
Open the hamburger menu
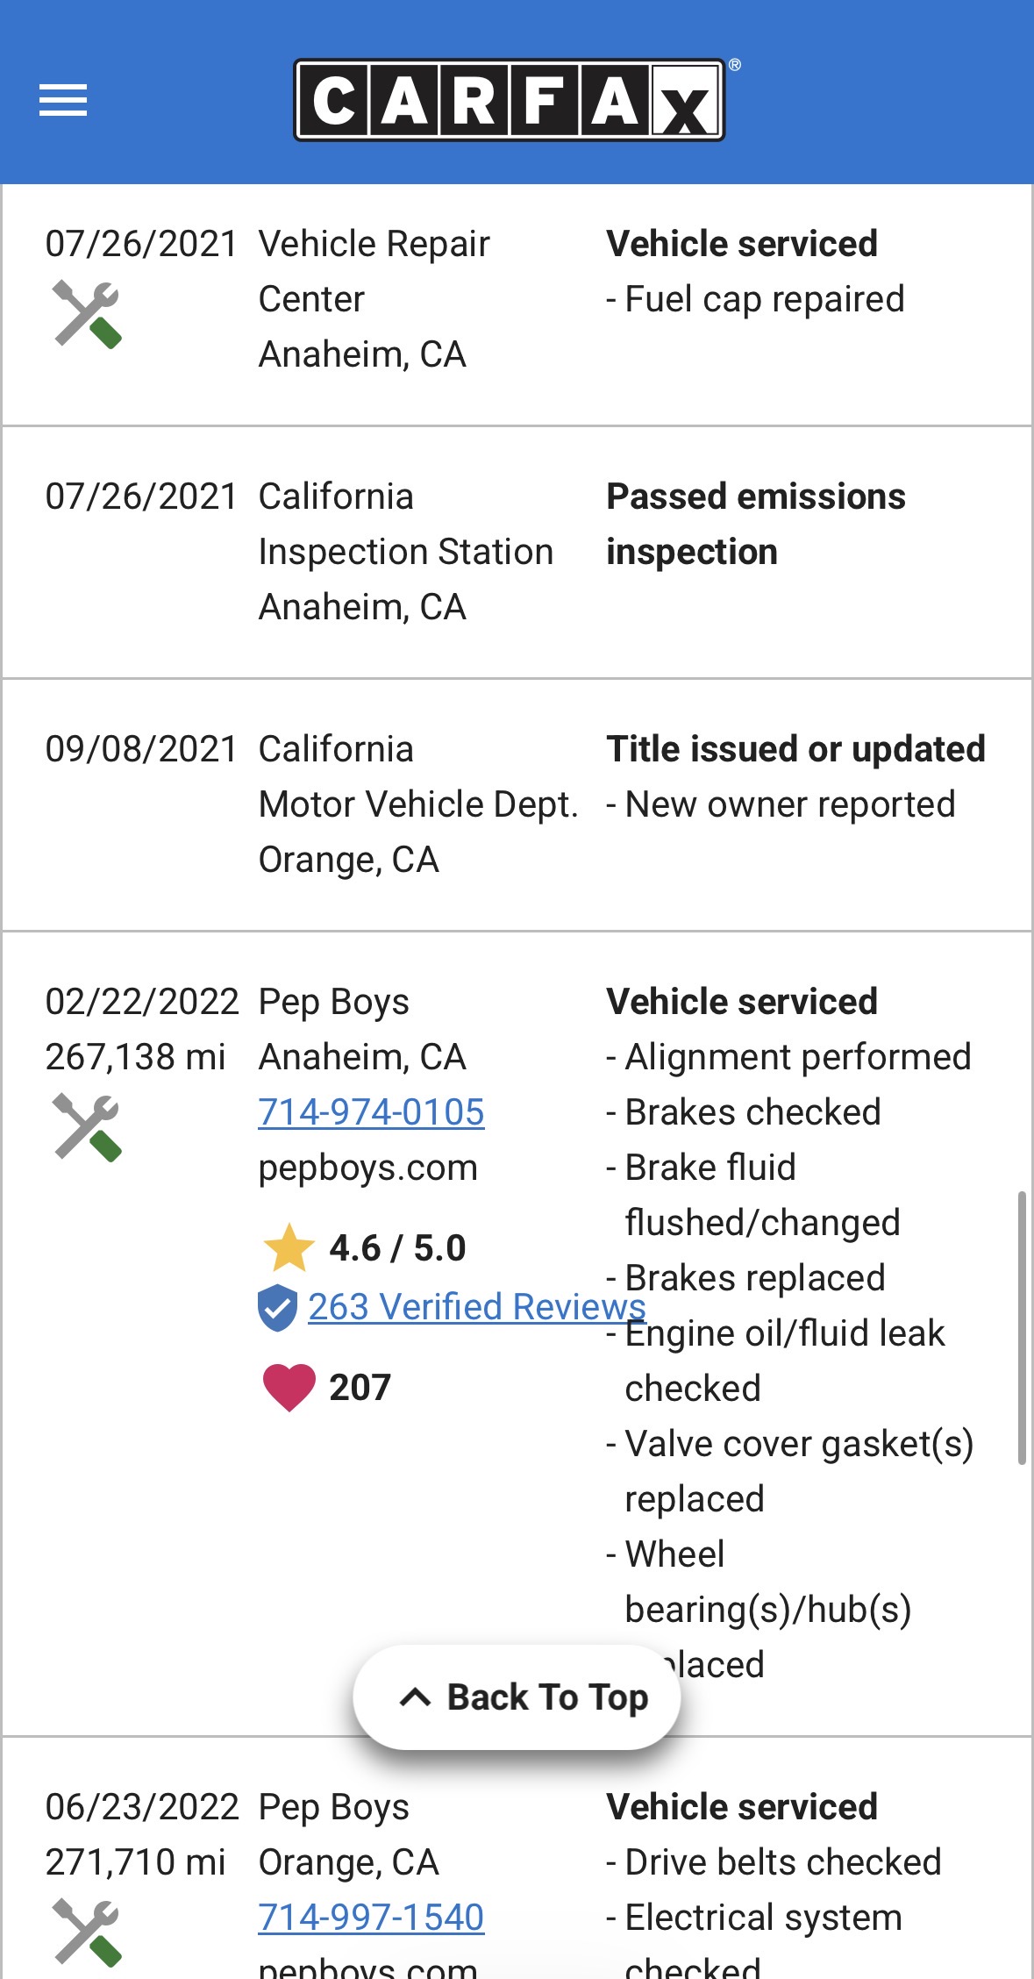point(63,100)
